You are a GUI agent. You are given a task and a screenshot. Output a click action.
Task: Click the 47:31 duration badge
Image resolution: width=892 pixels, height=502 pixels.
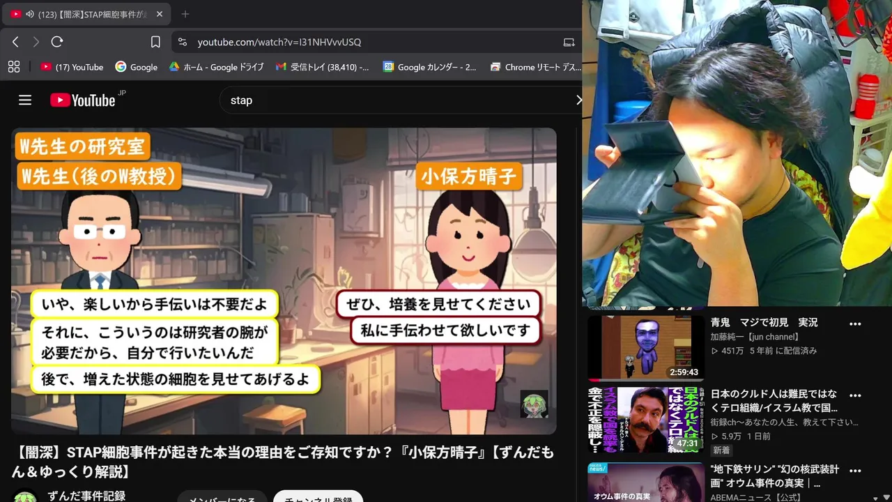coord(687,443)
